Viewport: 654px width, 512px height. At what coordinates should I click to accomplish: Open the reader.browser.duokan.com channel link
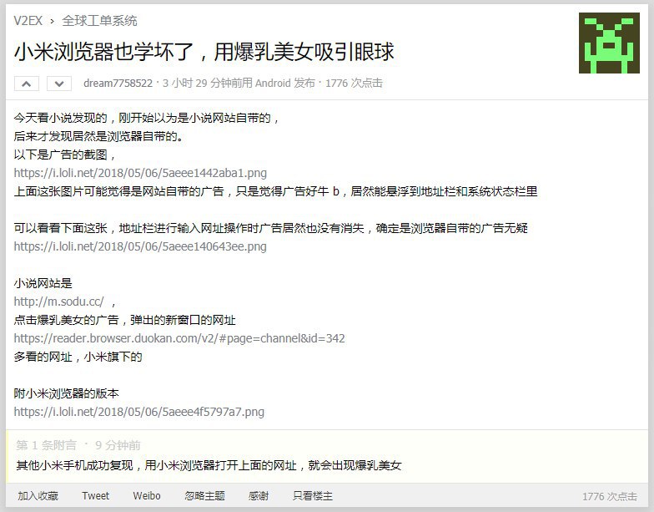(179, 338)
